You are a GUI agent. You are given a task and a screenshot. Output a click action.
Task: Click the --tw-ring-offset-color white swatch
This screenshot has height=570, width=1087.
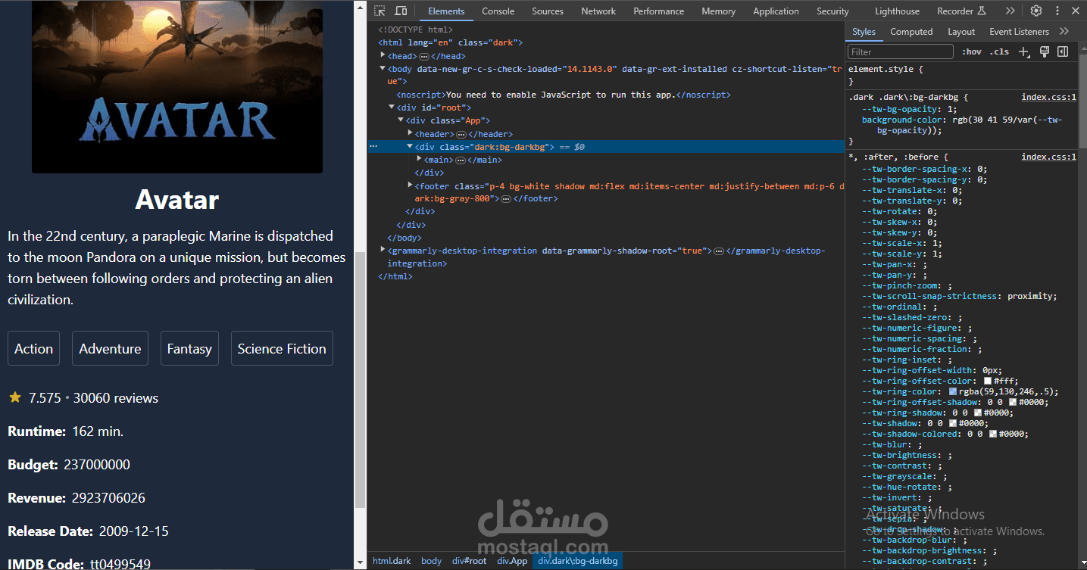(988, 382)
